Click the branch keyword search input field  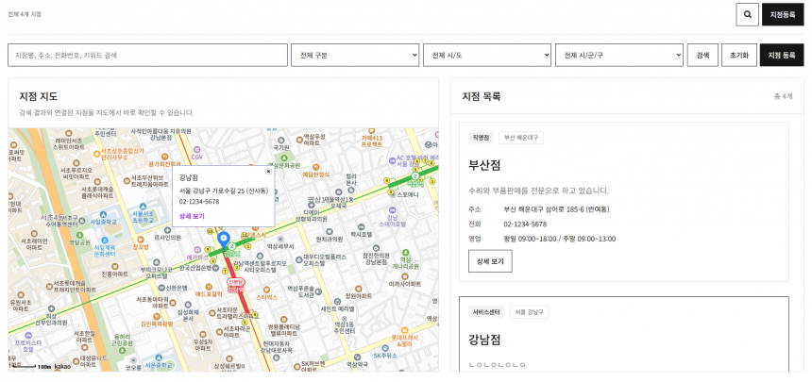[147, 55]
